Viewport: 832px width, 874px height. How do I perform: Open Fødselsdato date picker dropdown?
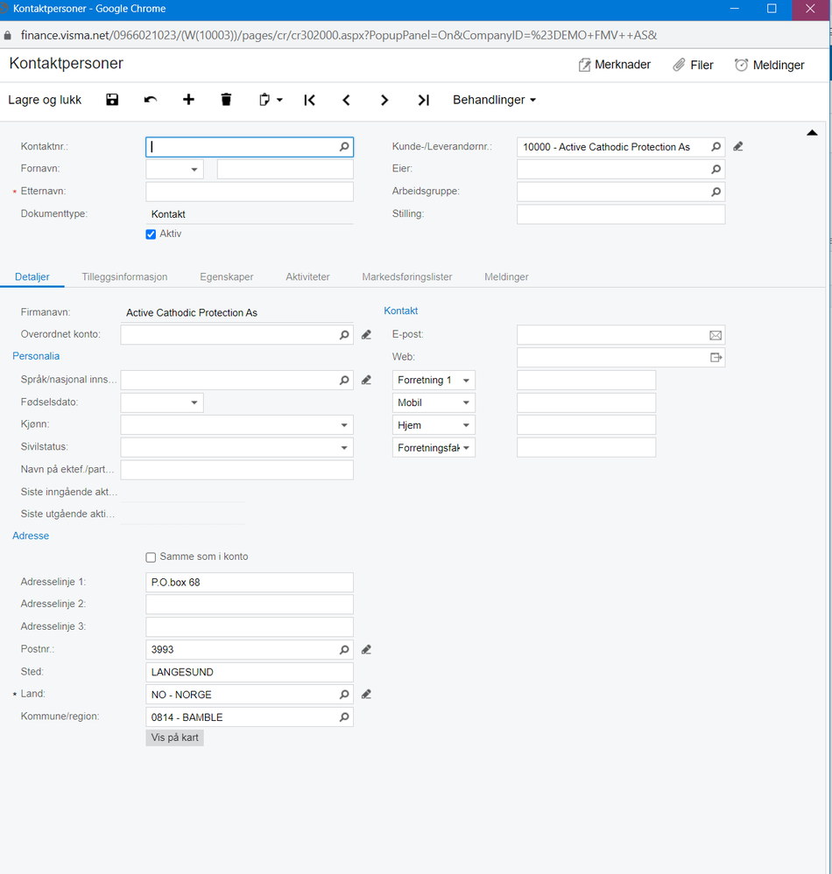194,402
